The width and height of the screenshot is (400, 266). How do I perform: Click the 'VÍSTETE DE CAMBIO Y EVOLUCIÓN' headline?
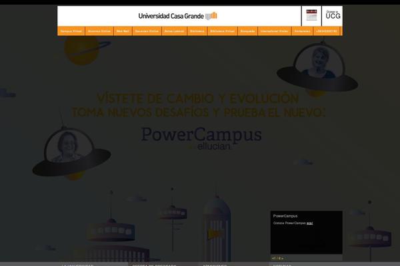coord(198,99)
